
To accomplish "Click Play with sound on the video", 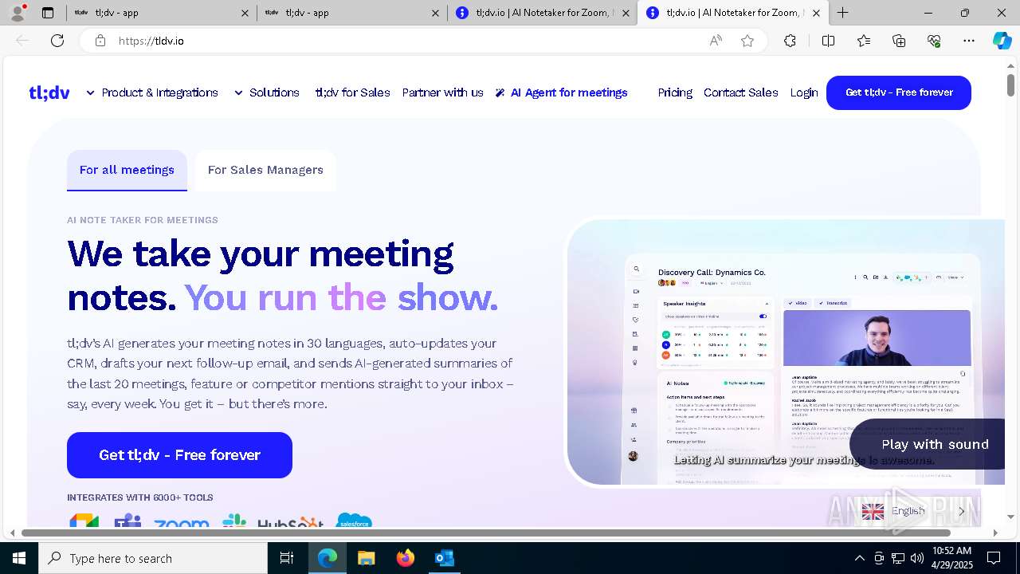I will coord(929,444).
